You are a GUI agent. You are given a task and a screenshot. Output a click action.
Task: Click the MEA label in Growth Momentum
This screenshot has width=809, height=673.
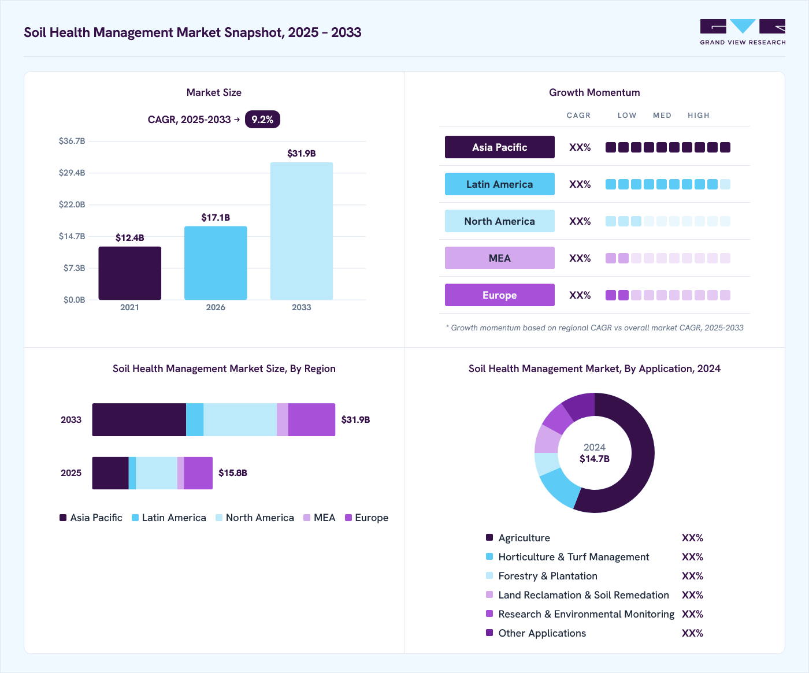(x=500, y=258)
